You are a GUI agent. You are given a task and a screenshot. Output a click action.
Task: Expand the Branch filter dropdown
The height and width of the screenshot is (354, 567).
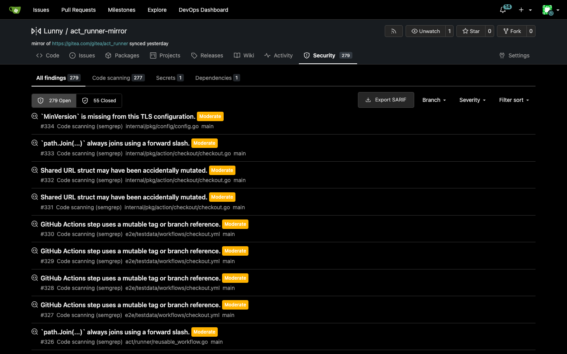[x=434, y=100]
